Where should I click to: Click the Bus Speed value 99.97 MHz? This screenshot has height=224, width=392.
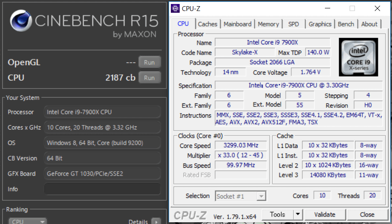pyautogui.click(x=241, y=165)
